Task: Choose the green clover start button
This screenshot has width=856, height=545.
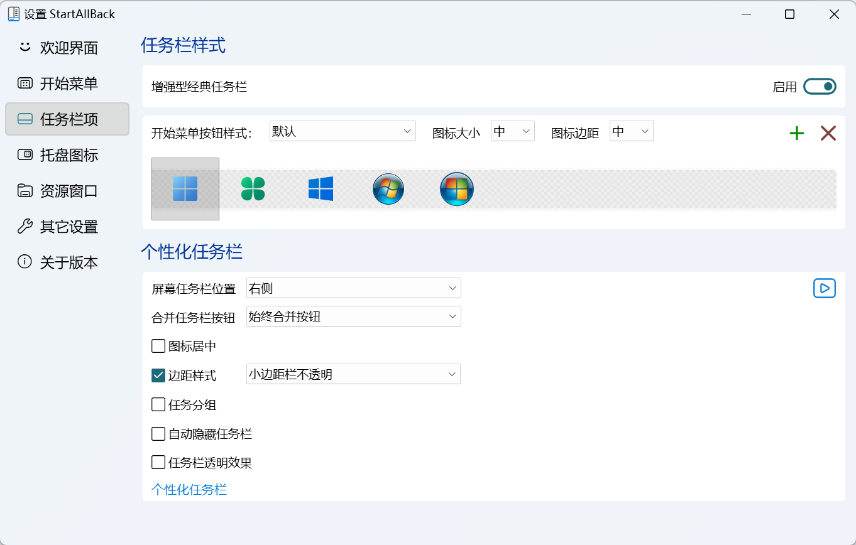Action: tap(253, 188)
